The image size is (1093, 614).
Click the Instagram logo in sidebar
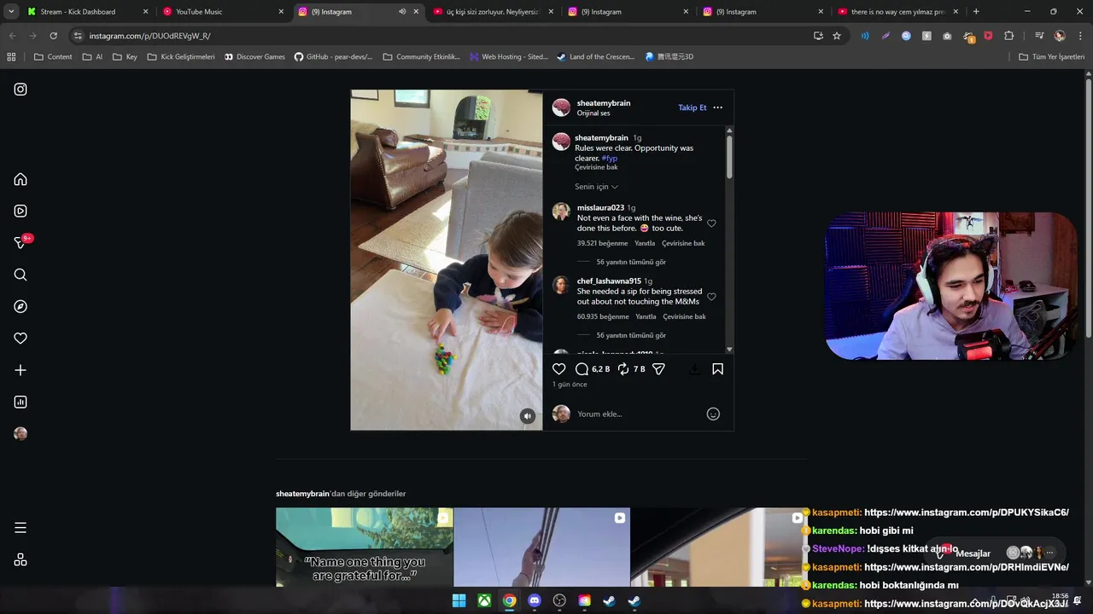20,90
